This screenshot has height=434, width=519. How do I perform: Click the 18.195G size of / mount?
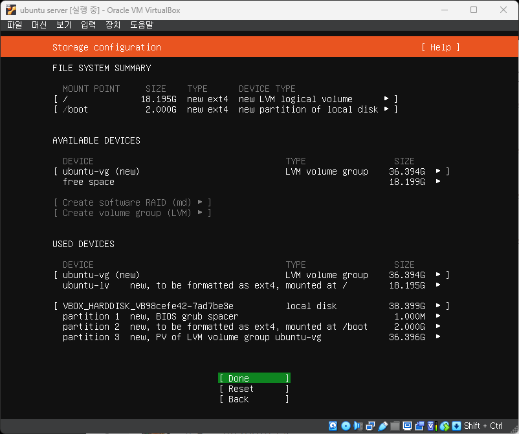(159, 99)
